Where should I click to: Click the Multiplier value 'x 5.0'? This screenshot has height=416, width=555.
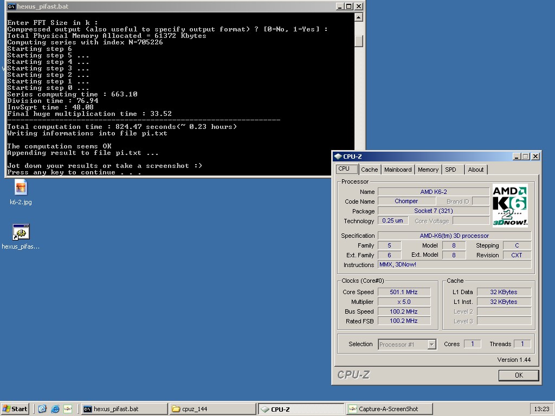(404, 302)
